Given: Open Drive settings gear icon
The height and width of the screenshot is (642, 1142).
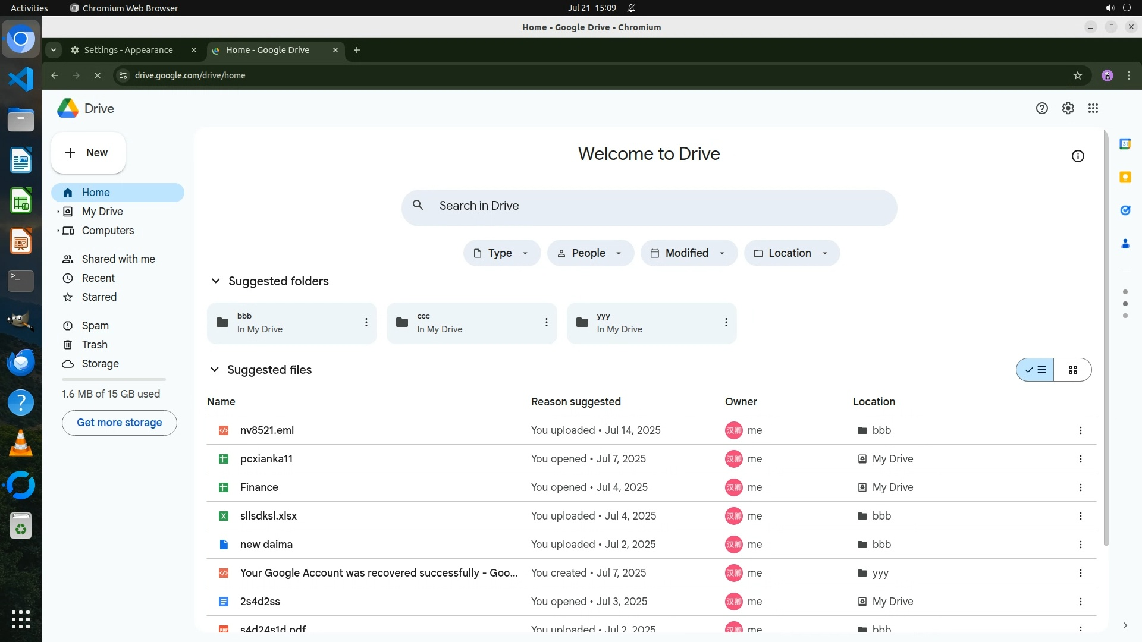Looking at the screenshot, I should [x=1068, y=108].
